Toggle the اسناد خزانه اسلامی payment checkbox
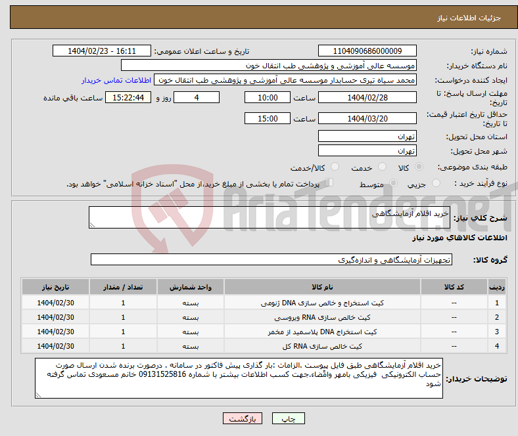This screenshot has height=436, width=518. point(329,183)
